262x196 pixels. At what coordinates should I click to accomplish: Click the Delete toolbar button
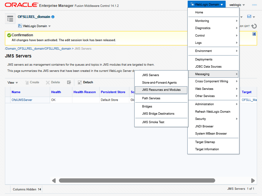[53, 82]
